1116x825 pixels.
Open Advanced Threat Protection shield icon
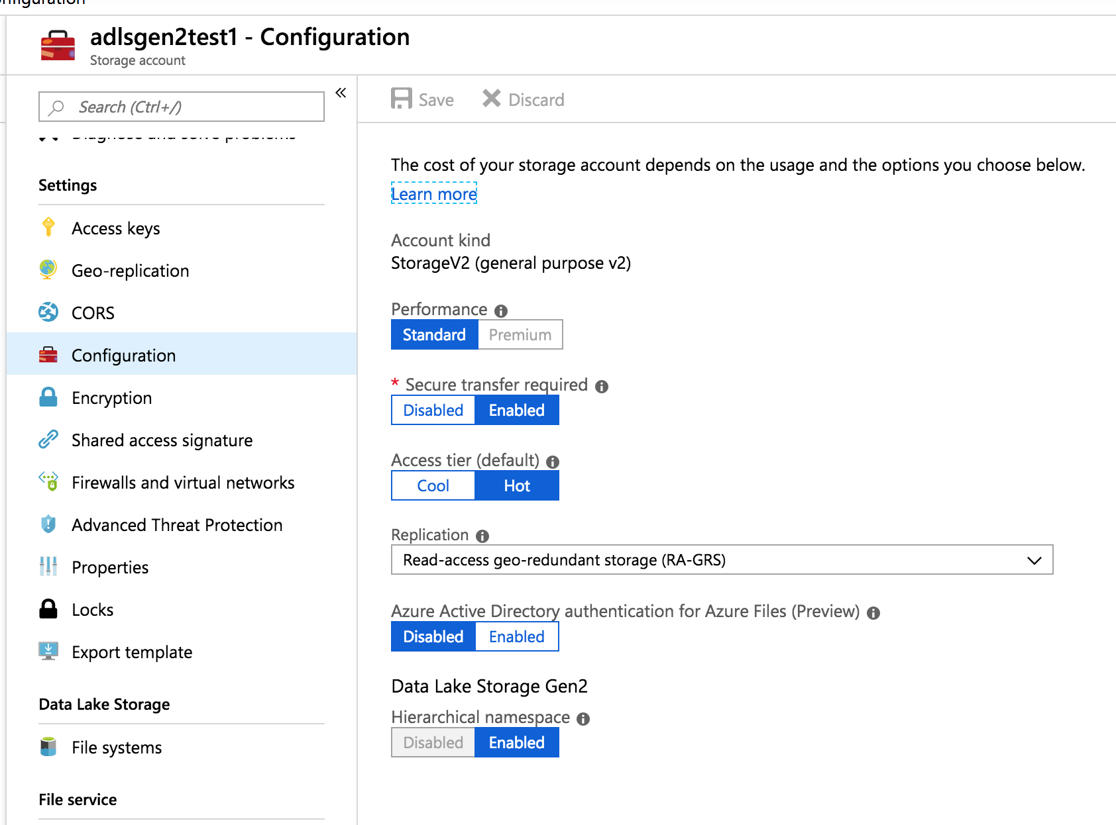pyautogui.click(x=48, y=524)
